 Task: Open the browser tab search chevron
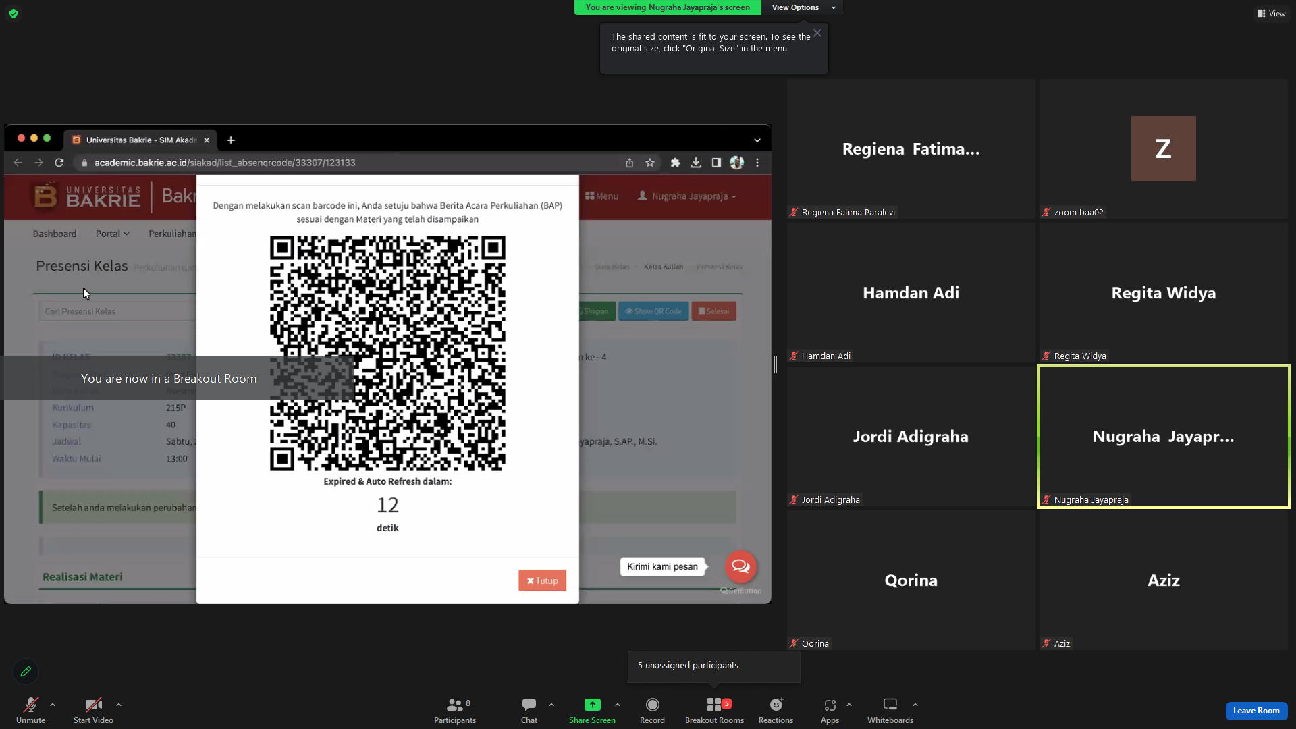click(757, 140)
